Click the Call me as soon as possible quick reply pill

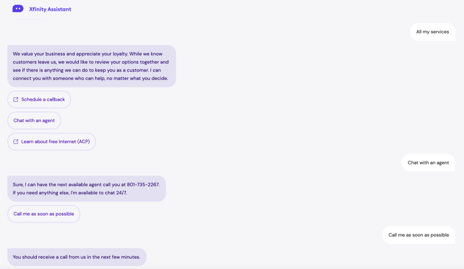coord(44,214)
